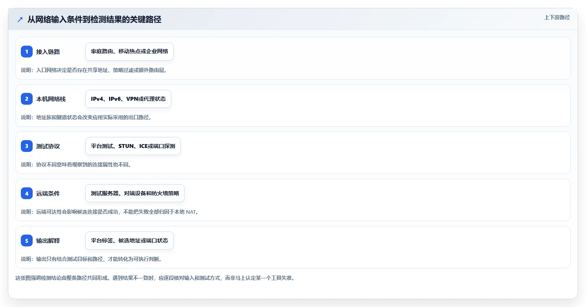Viewport: 586px width, 307px height.
Task: Click the arrow icon beside the heading
Action: (20, 20)
